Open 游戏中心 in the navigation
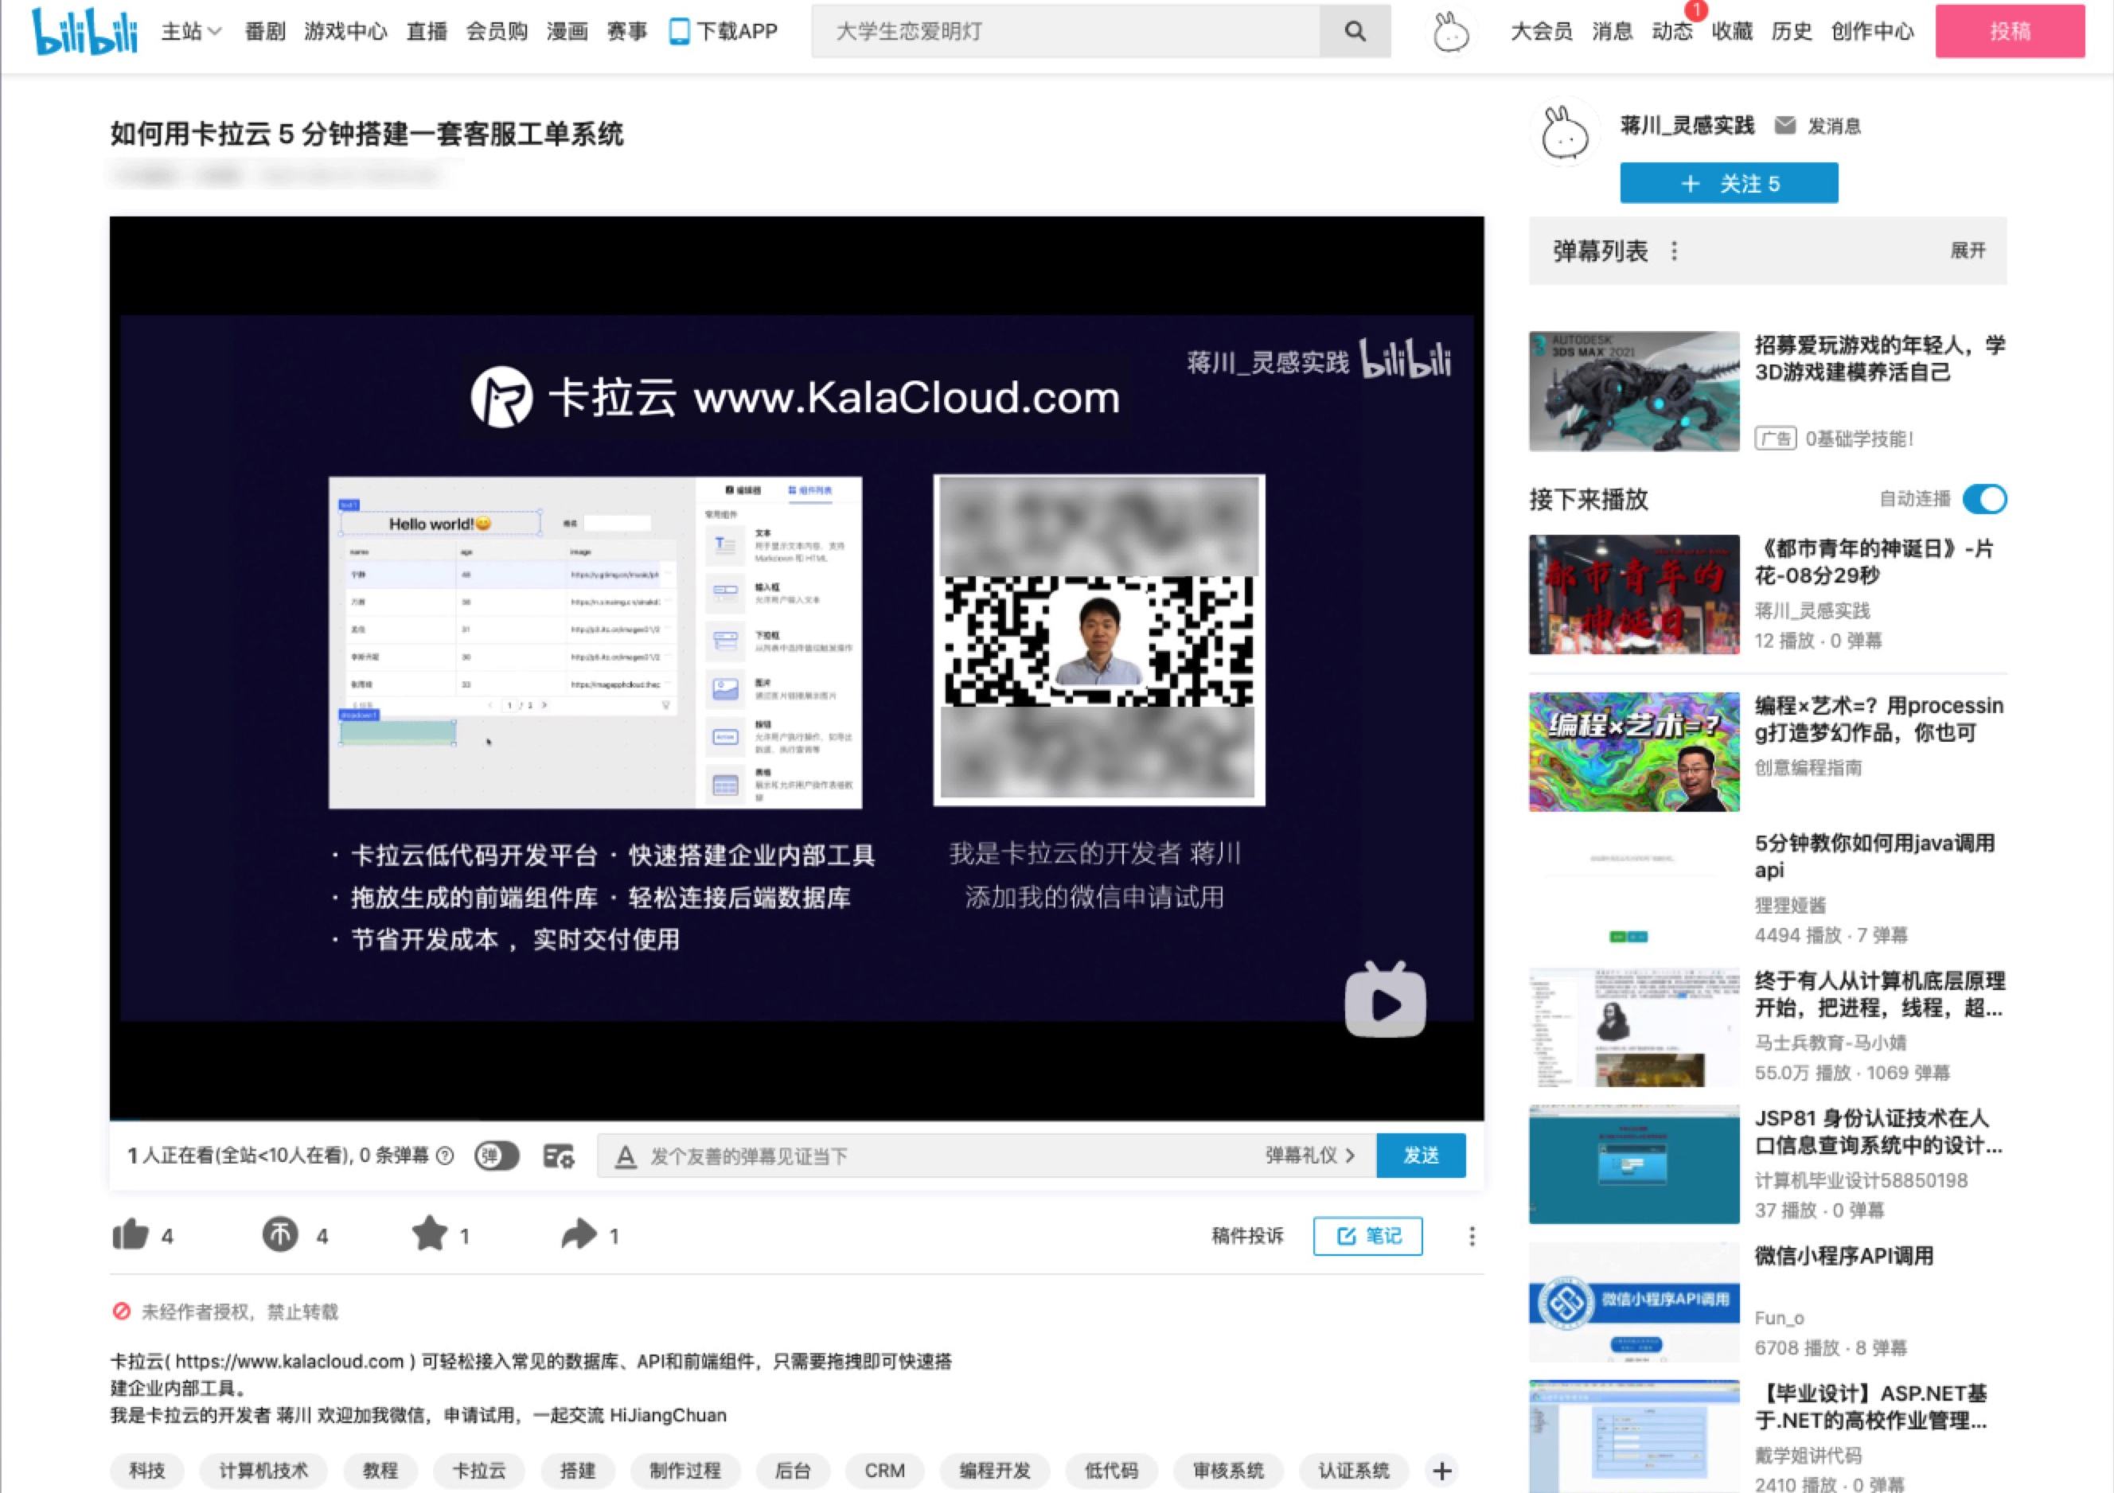This screenshot has width=2114, height=1493. coord(345,31)
